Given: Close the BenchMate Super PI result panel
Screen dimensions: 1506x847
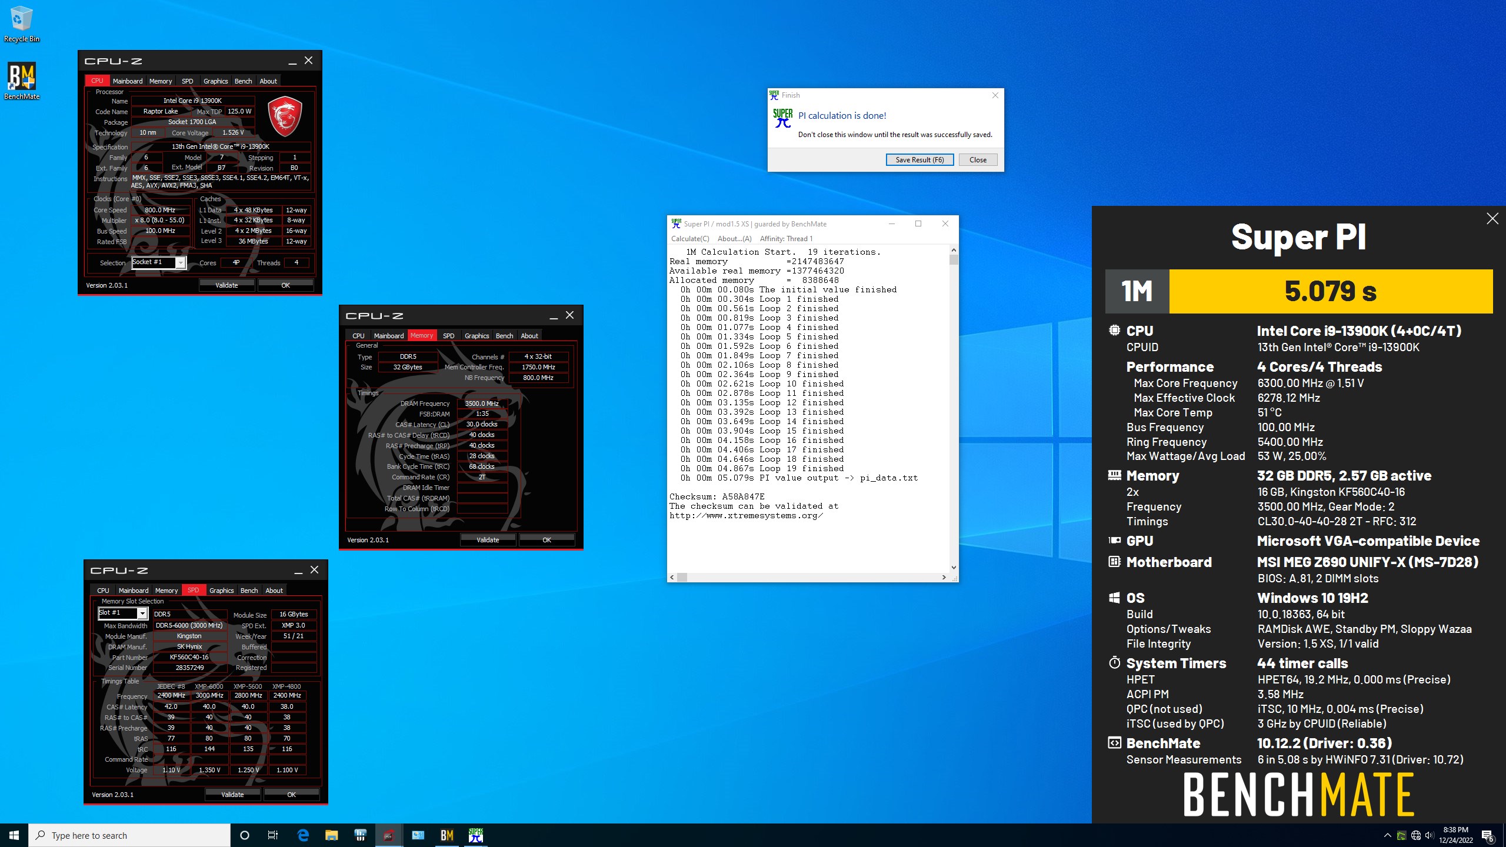Looking at the screenshot, I should coord(1492,219).
